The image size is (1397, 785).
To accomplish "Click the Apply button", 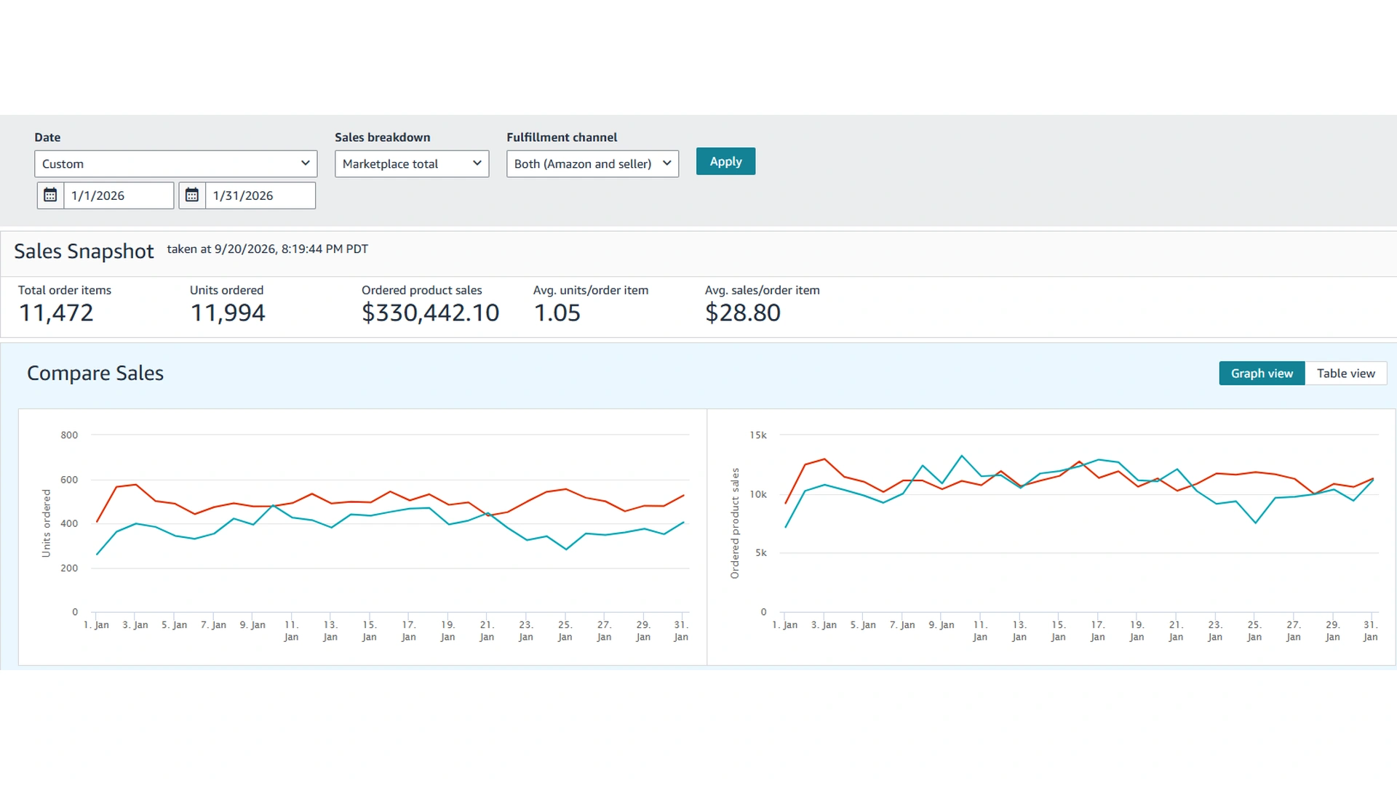I will pos(725,161).
